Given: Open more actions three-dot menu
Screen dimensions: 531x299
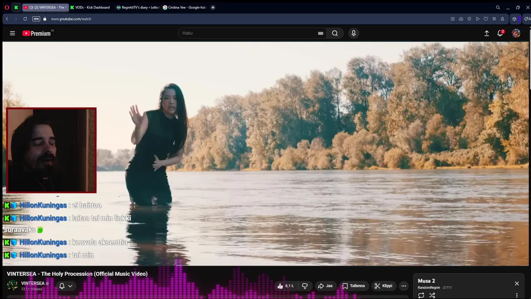Looking at the screenshot, I should click(404, 286).
